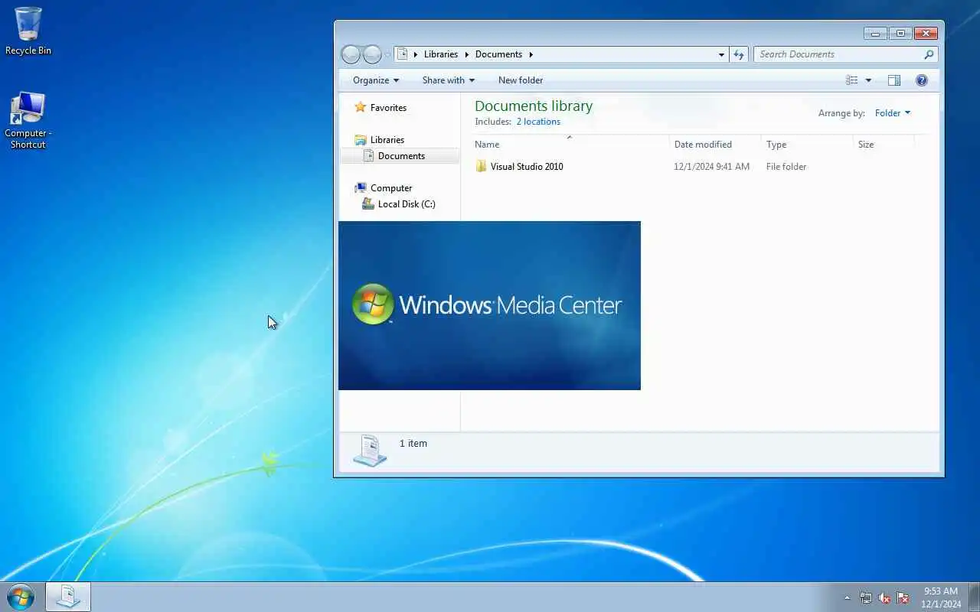Sort by Name column header
The image size is (980, 612).
(571, 145)
